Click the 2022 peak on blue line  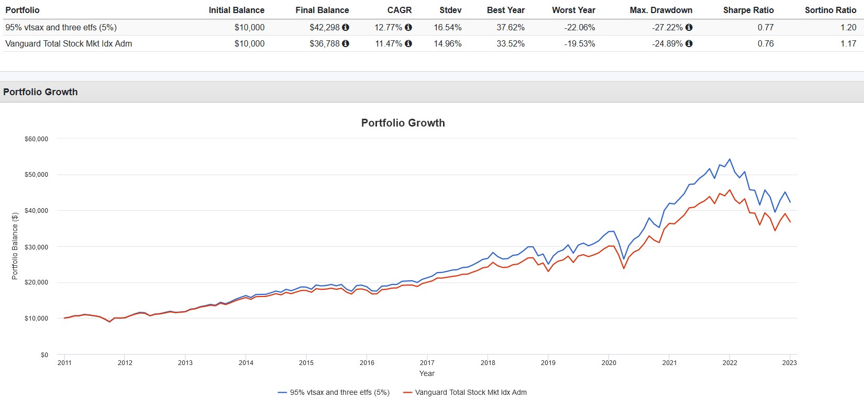tap(729, 160)
